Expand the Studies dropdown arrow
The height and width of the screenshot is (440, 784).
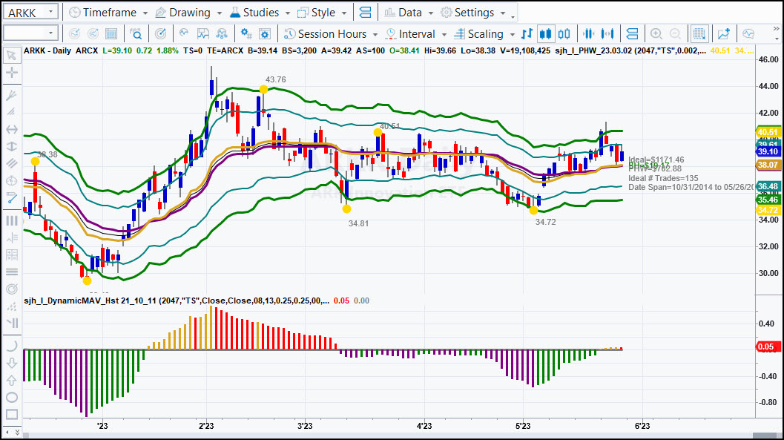coord(288,13)
